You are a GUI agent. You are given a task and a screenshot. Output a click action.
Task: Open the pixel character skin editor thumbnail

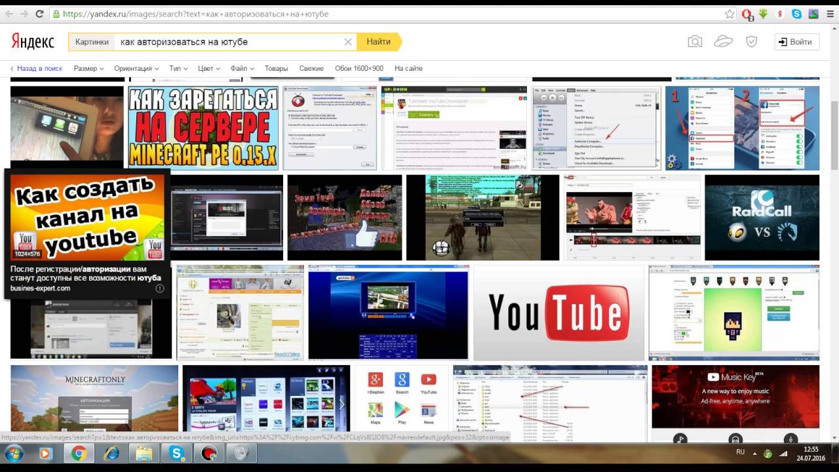[x=734, y=313]
